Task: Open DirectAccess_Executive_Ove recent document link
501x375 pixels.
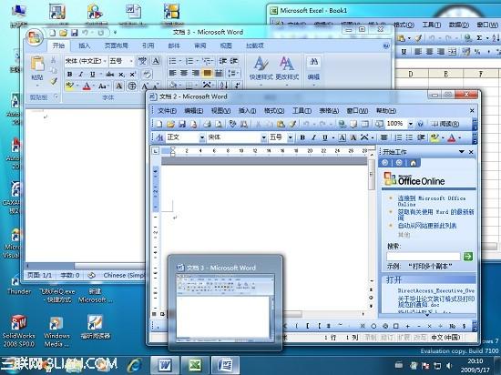Action: 435,290
